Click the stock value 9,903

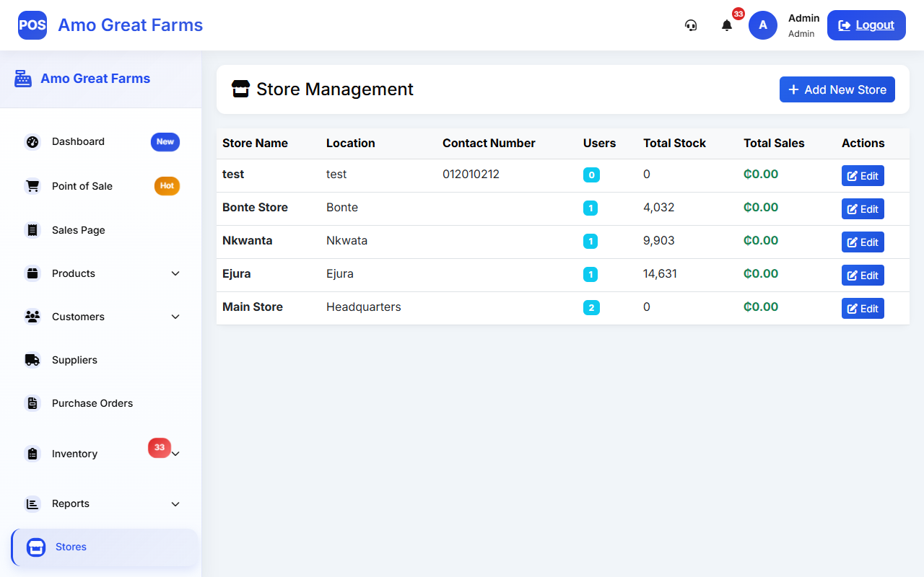coord(658,241)
